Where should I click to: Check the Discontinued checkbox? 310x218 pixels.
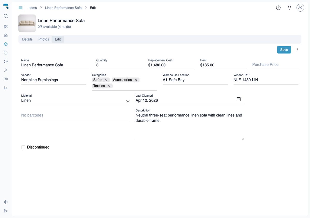pos(23,147)
